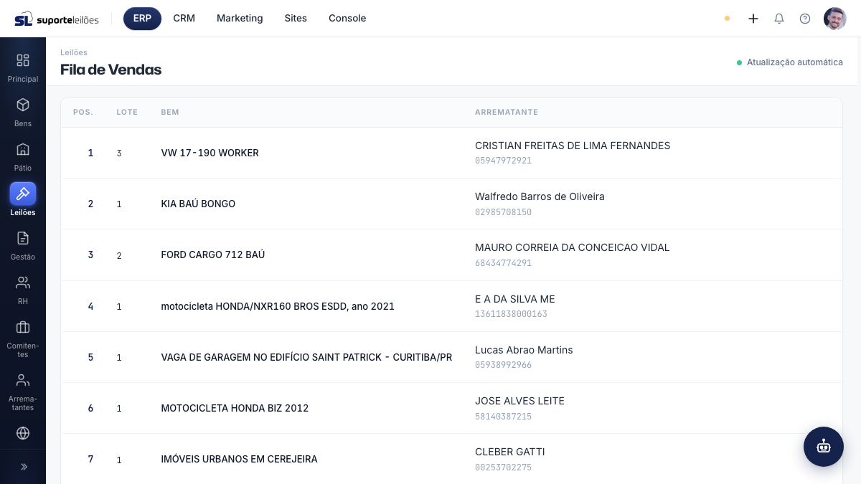Open the RH people icon in sidebar
This screenshot has width=861, height=484.
[23, 283]
